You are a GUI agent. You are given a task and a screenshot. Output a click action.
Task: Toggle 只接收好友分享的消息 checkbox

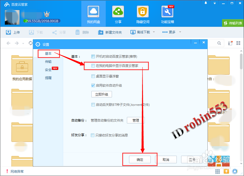coord(93,135)
